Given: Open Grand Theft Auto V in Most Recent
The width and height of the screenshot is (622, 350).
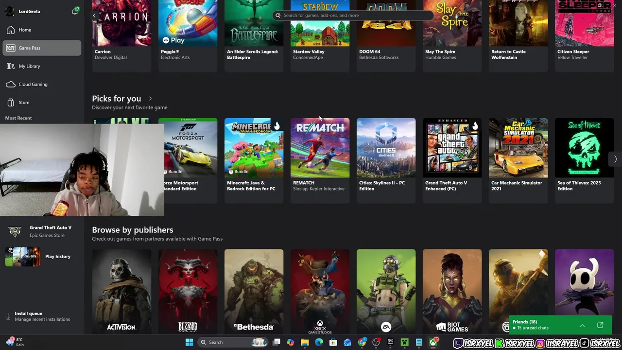Looking at the screenshot, I should (x=42, y=231).
